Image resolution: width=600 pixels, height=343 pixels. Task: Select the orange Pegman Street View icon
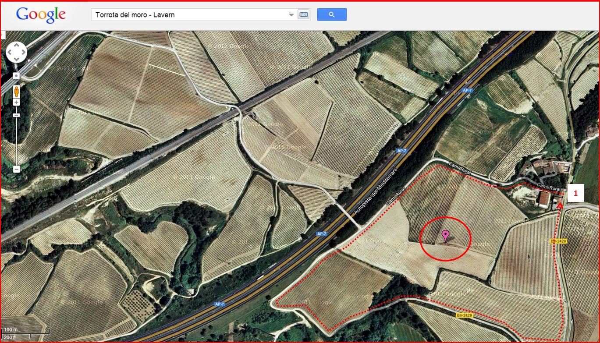pos(16,91)
